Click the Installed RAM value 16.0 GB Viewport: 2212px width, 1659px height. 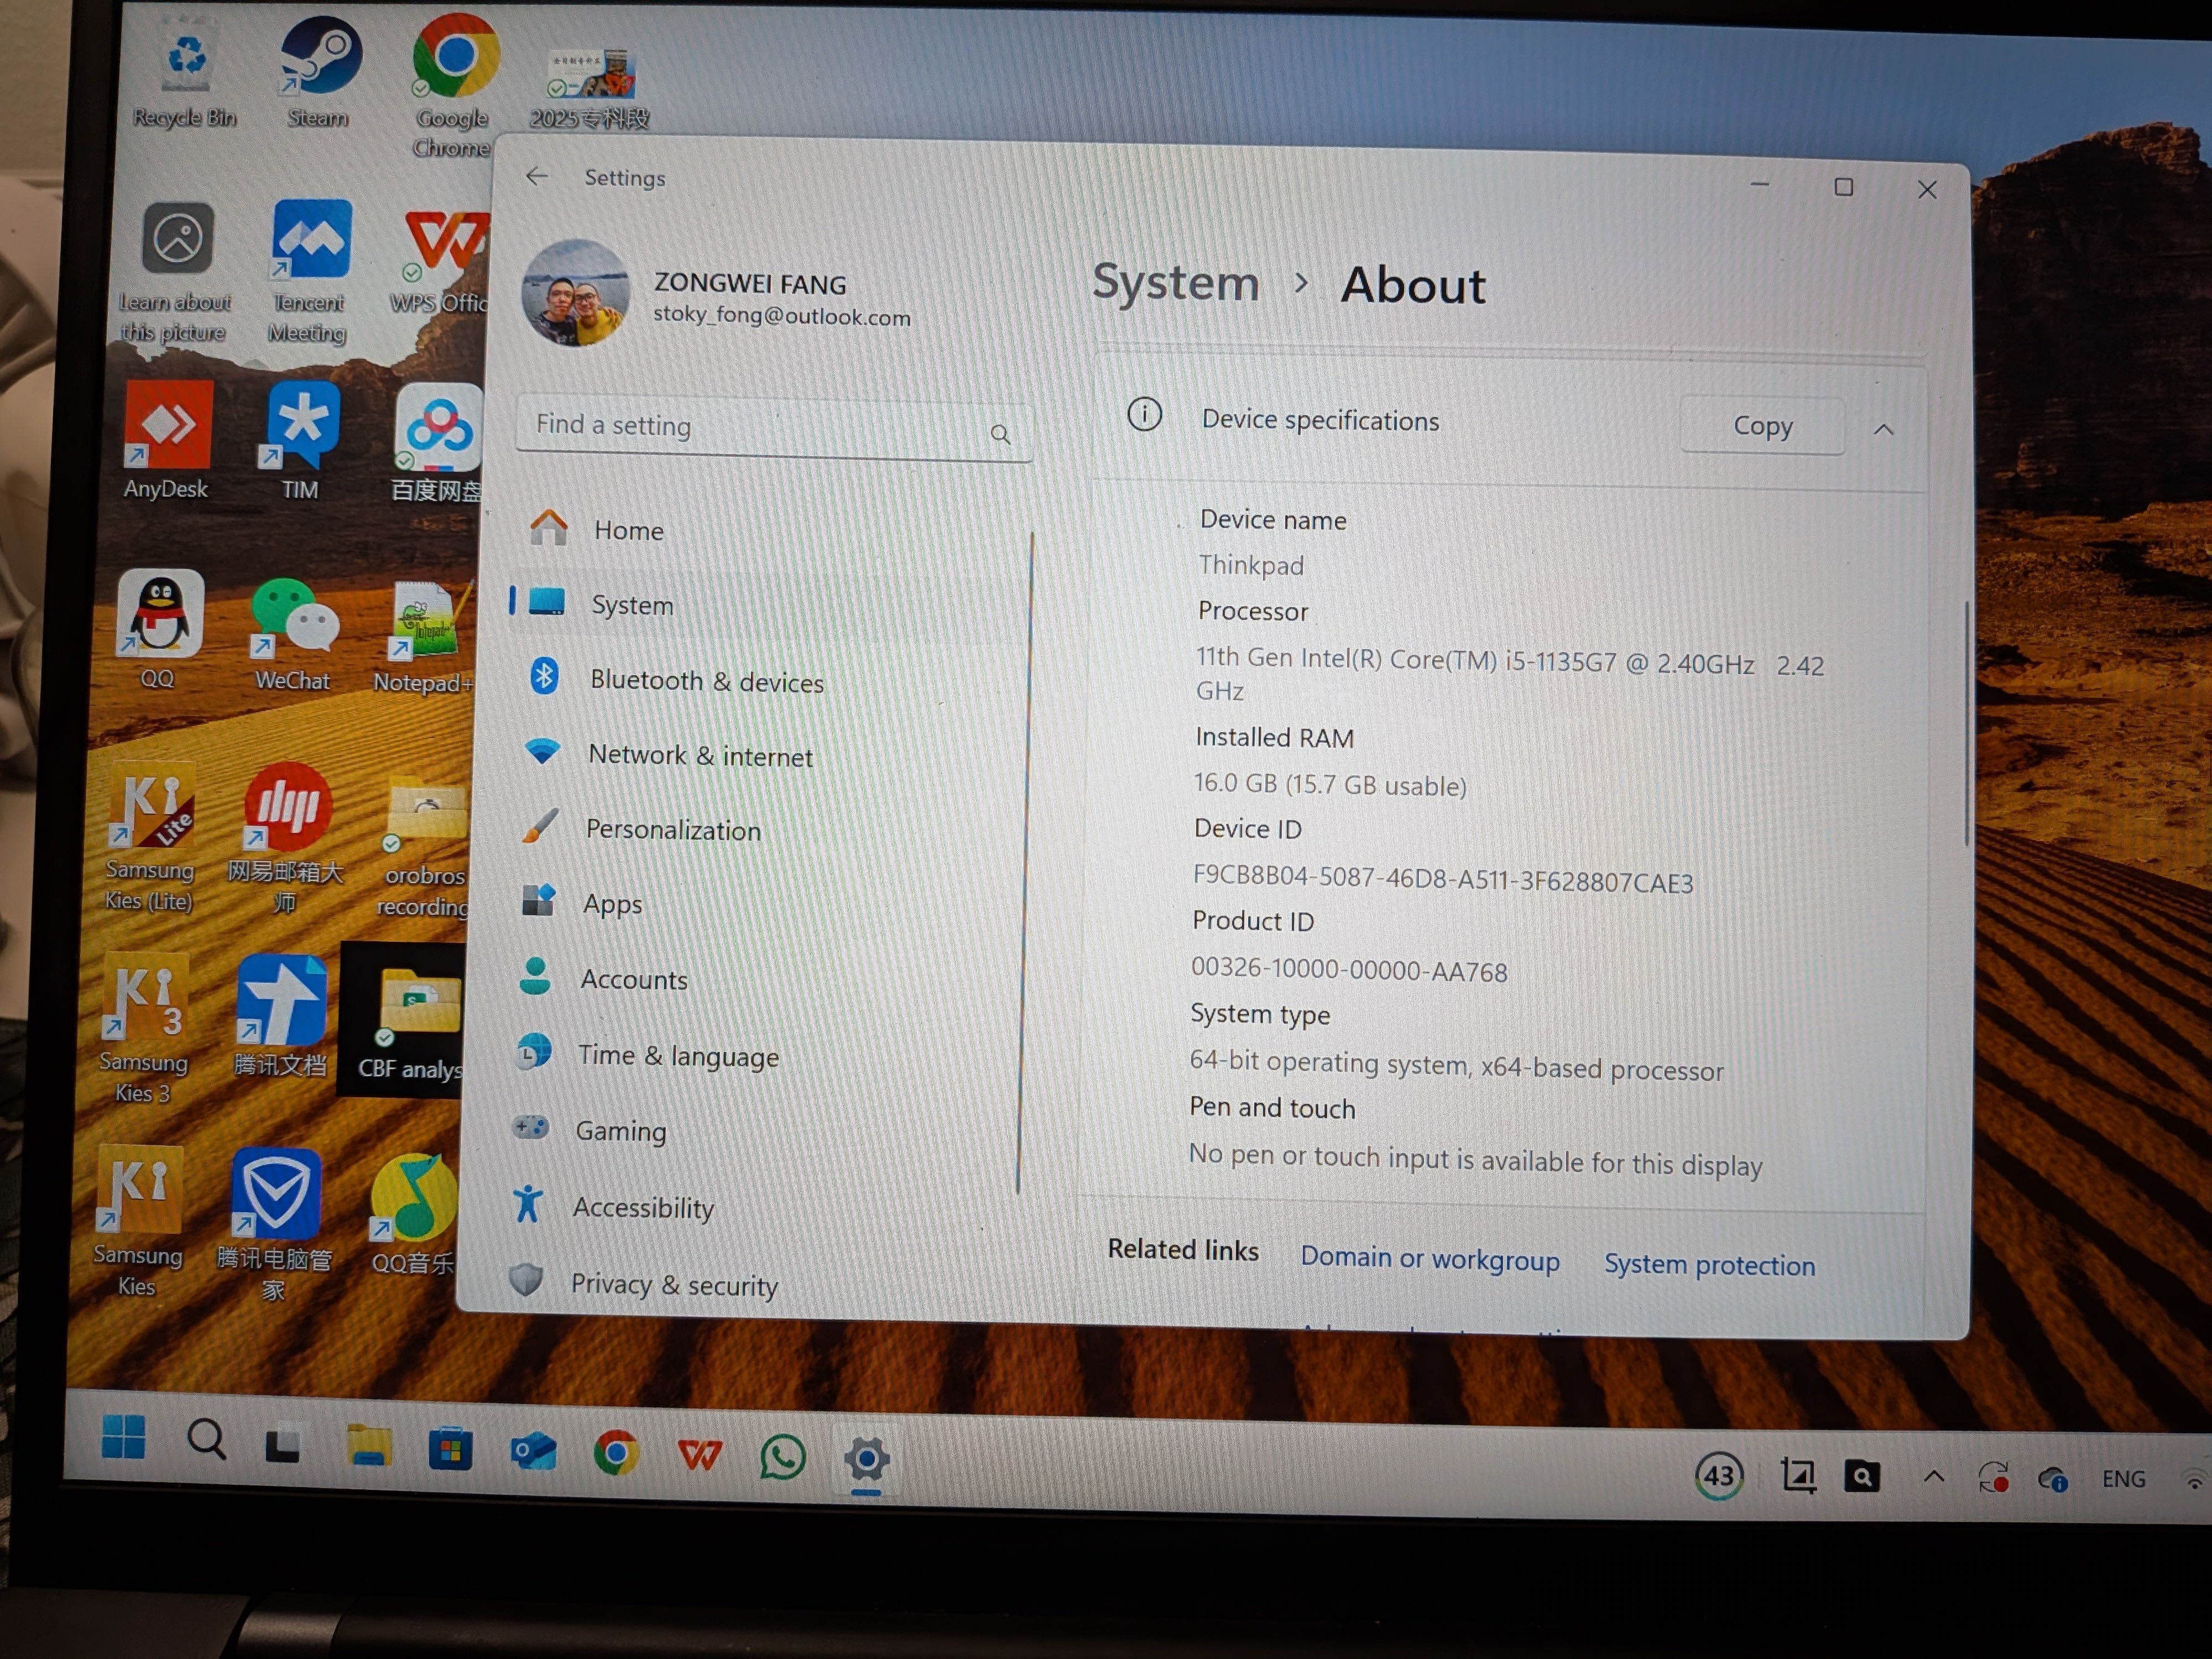click(1330, 784)
